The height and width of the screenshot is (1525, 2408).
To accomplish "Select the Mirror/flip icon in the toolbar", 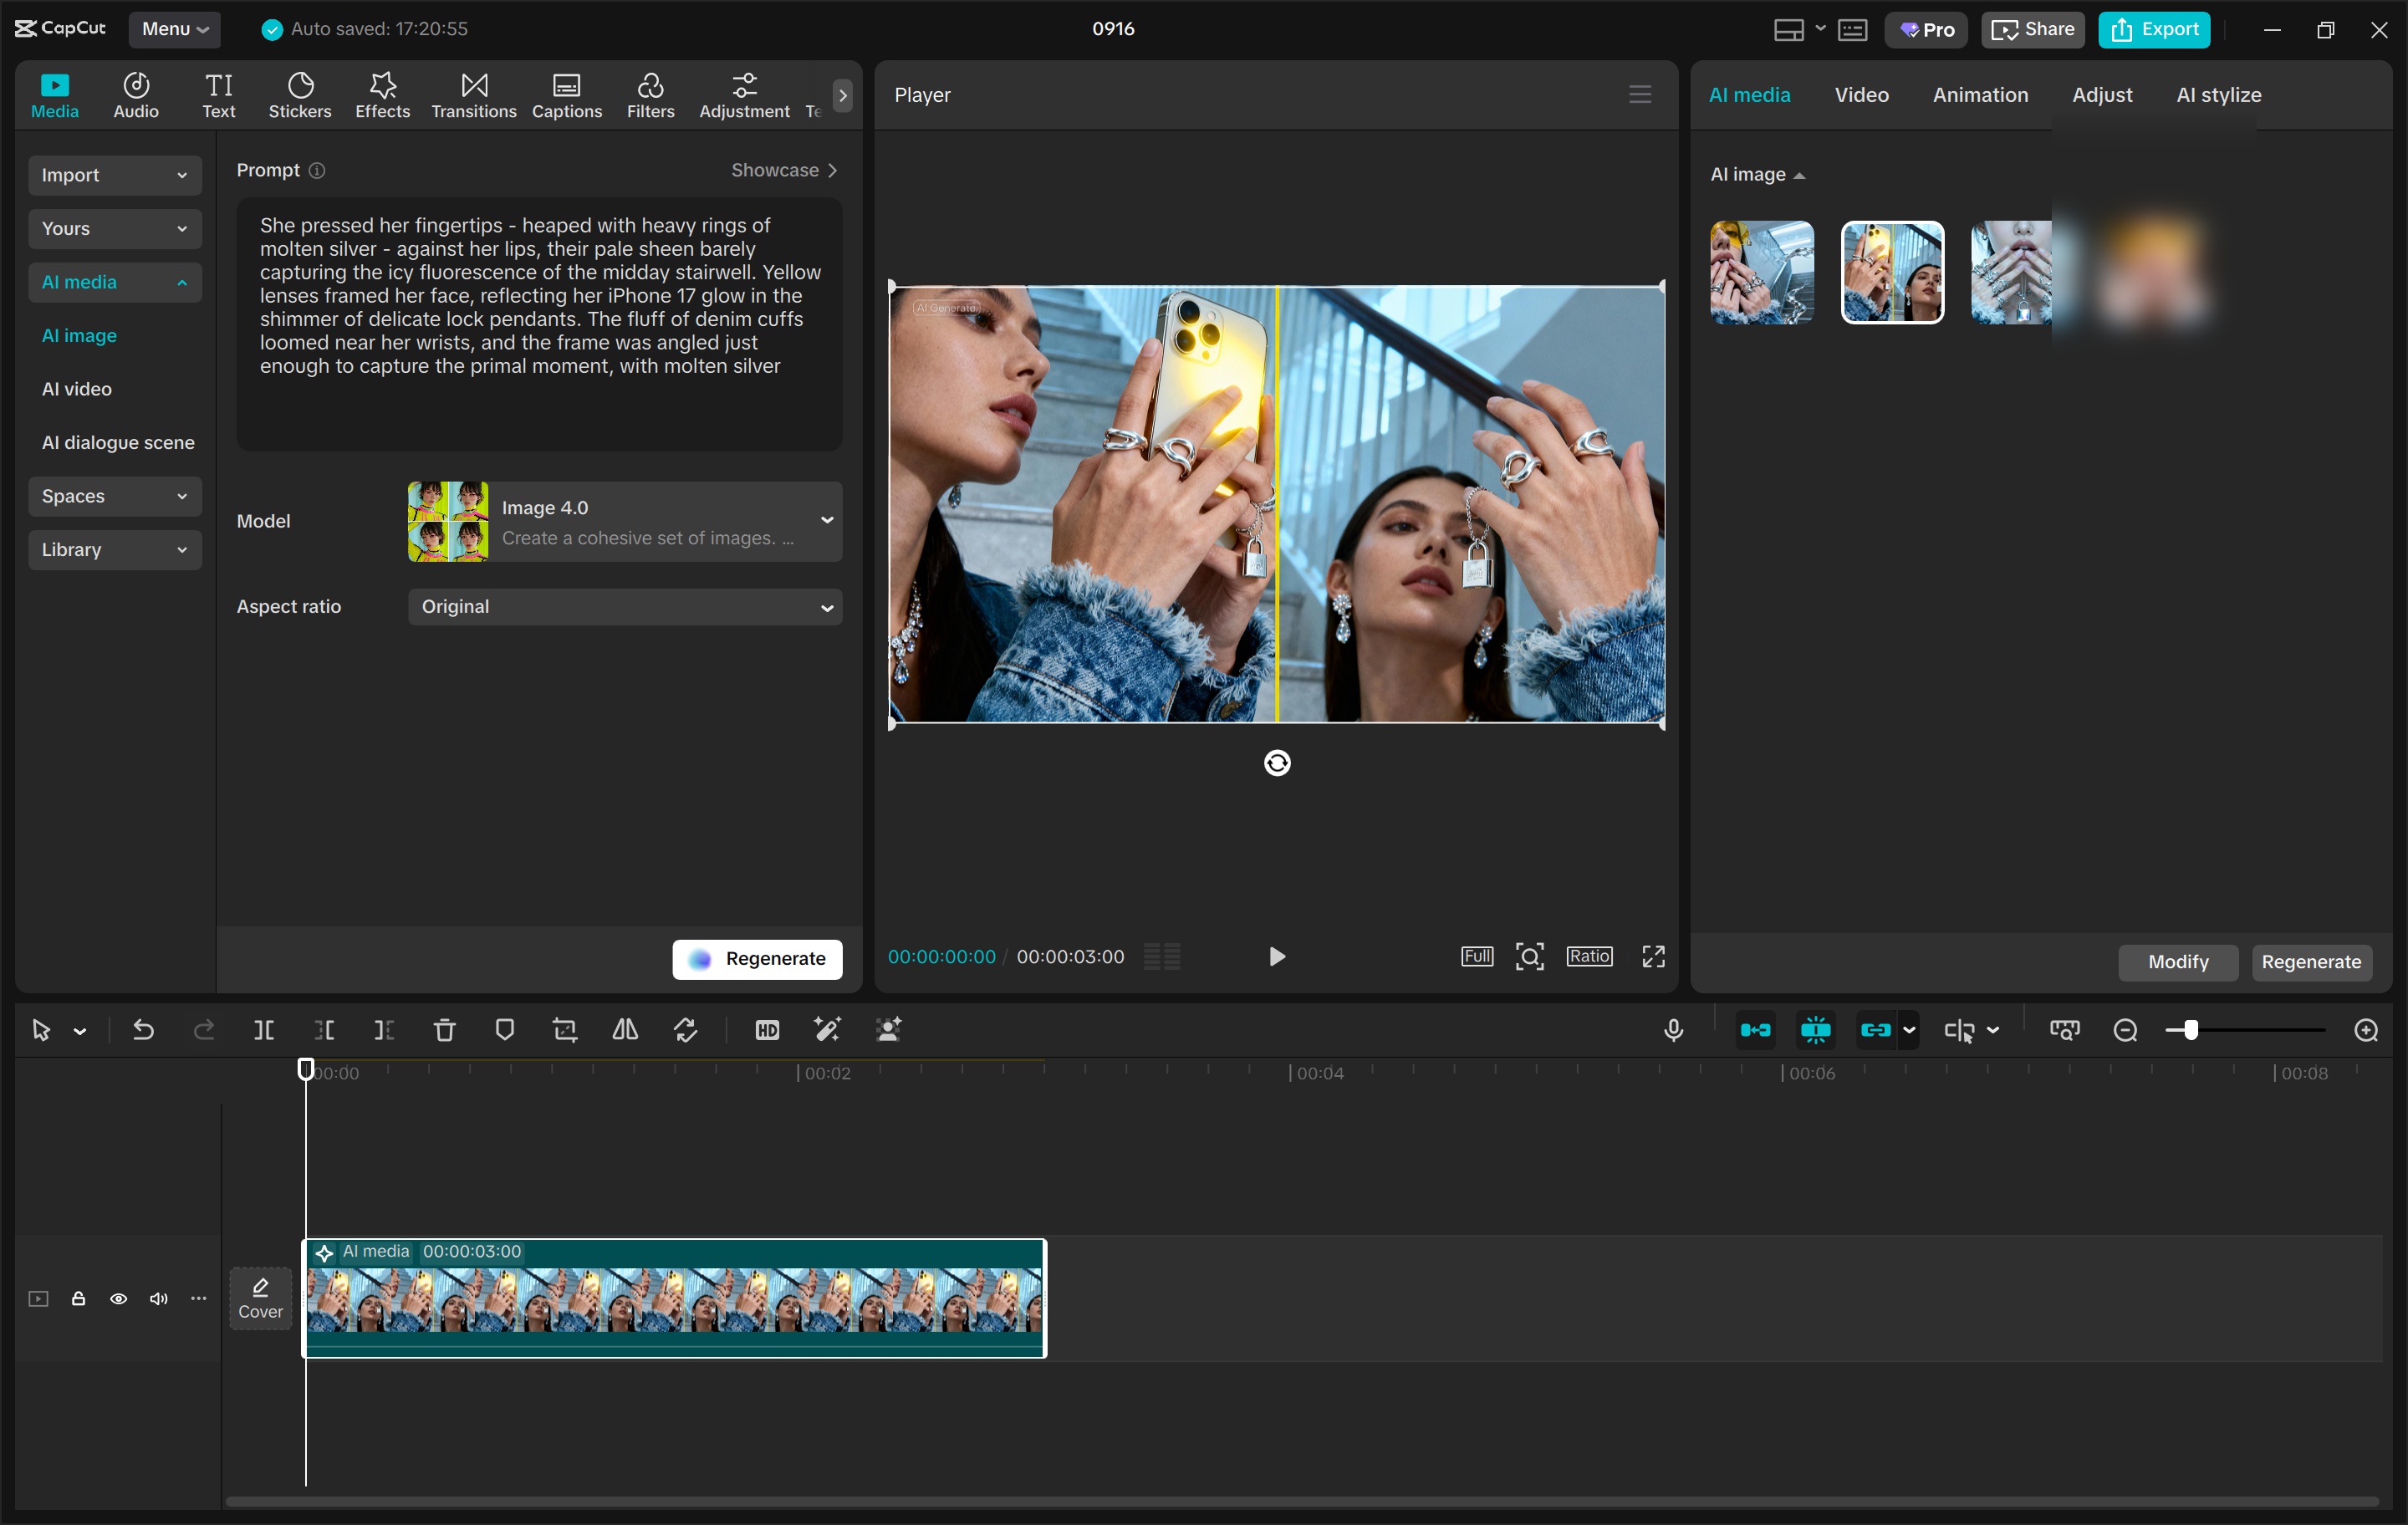I will (624, 1030).
